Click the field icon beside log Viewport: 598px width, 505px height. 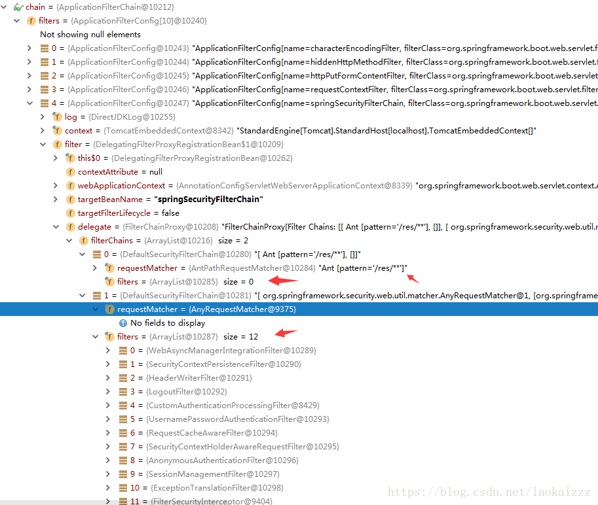pyautogui.click(x=57, y=116)
